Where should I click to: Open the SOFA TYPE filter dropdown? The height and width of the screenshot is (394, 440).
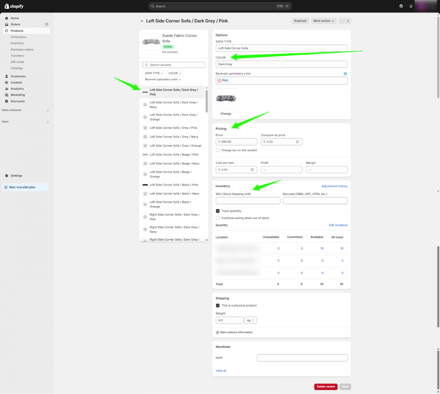point(154,73)
